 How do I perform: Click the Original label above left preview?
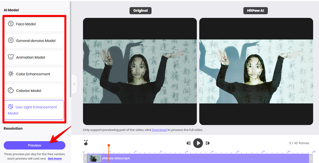coord(140,10)
